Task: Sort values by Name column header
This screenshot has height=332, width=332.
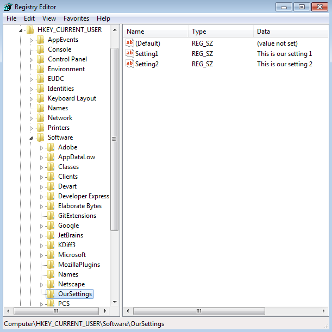Action: 155,32
